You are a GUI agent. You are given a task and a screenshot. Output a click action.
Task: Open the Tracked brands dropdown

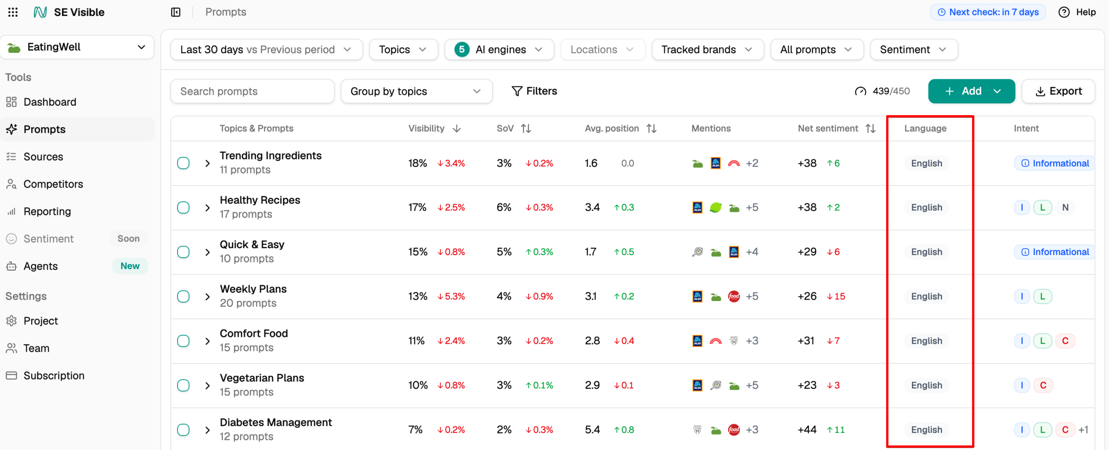coord(707,50)
